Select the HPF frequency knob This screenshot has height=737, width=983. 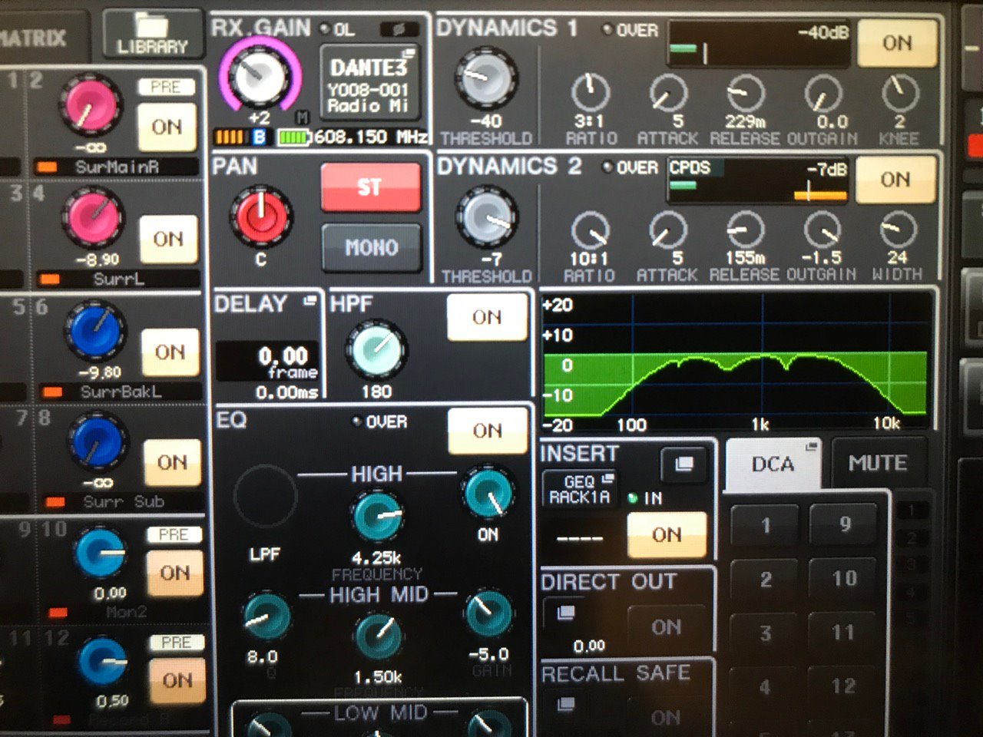(376, 349)
